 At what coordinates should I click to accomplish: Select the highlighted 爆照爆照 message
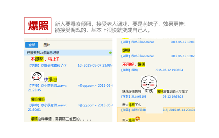coord(38,99)
